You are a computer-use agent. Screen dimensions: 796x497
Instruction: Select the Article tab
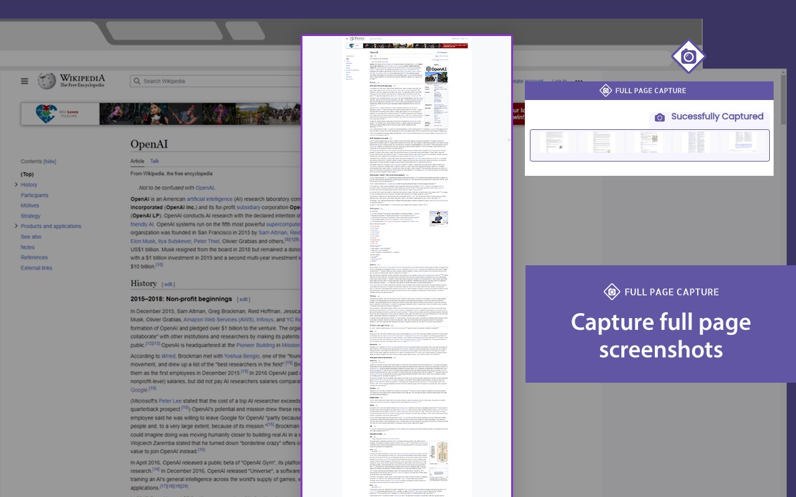pyautogui.click(x=137, y=161)
